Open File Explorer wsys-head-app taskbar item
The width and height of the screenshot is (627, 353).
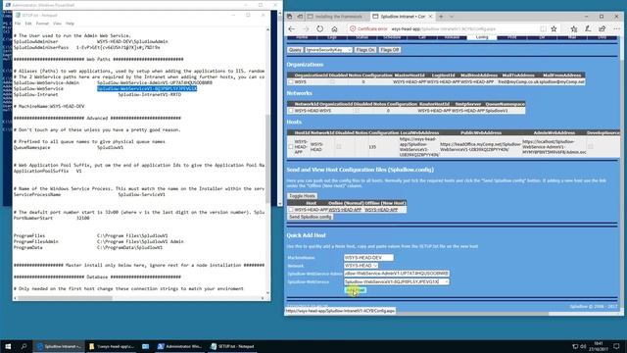click(x=112, y=346)
